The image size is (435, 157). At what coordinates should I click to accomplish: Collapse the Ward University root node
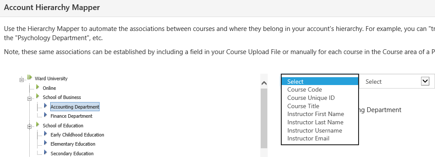tap(21, 80)
